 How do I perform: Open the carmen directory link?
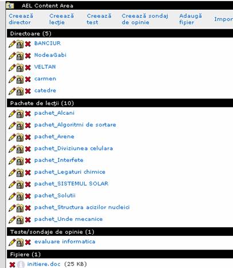(45, 79)
